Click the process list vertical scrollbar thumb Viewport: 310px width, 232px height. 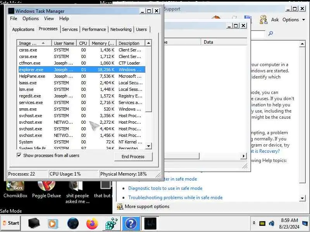tap(148, 79)
